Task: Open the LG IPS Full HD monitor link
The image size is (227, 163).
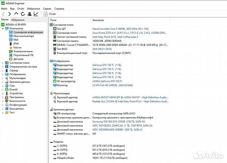Action: 113,85
